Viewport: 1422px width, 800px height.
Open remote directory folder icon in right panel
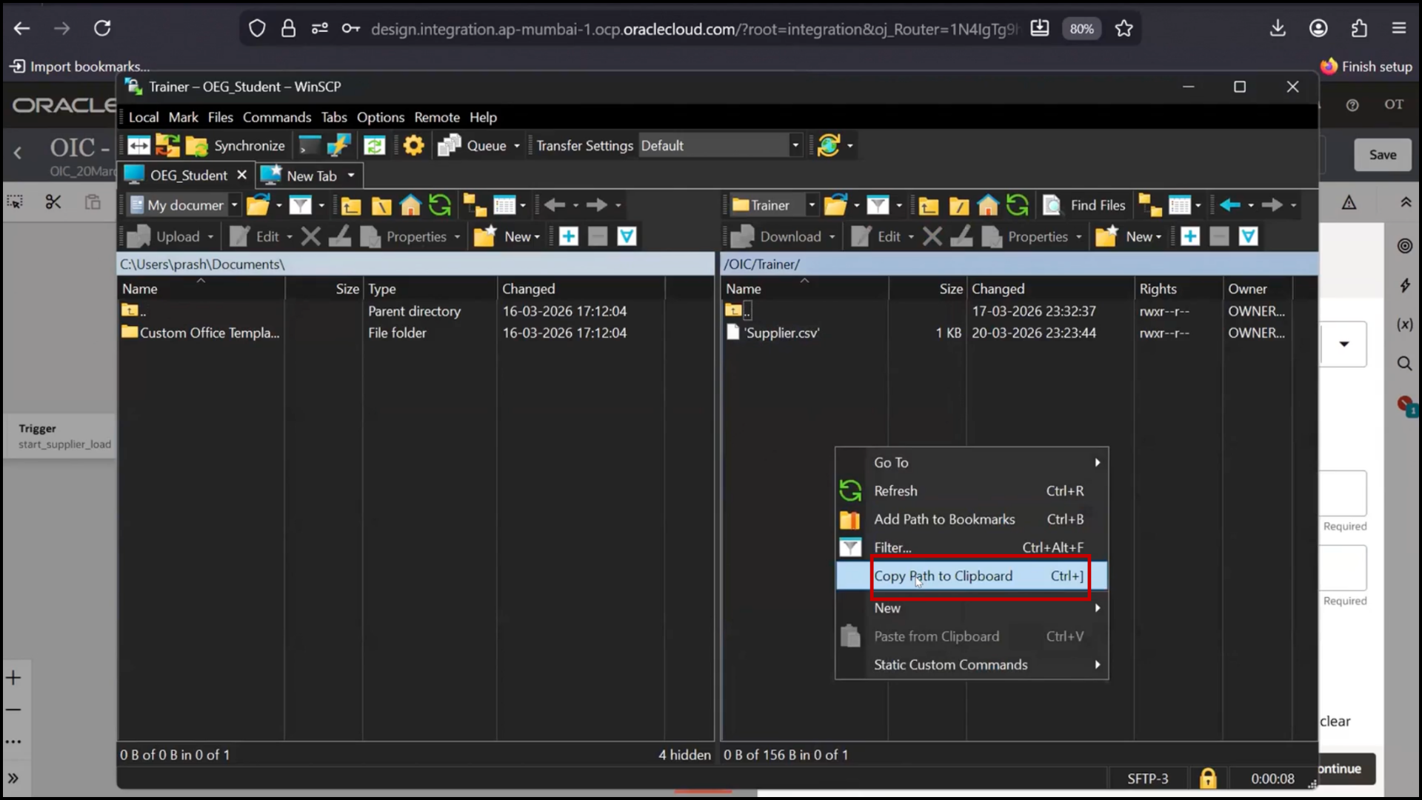tap(835, 205)
